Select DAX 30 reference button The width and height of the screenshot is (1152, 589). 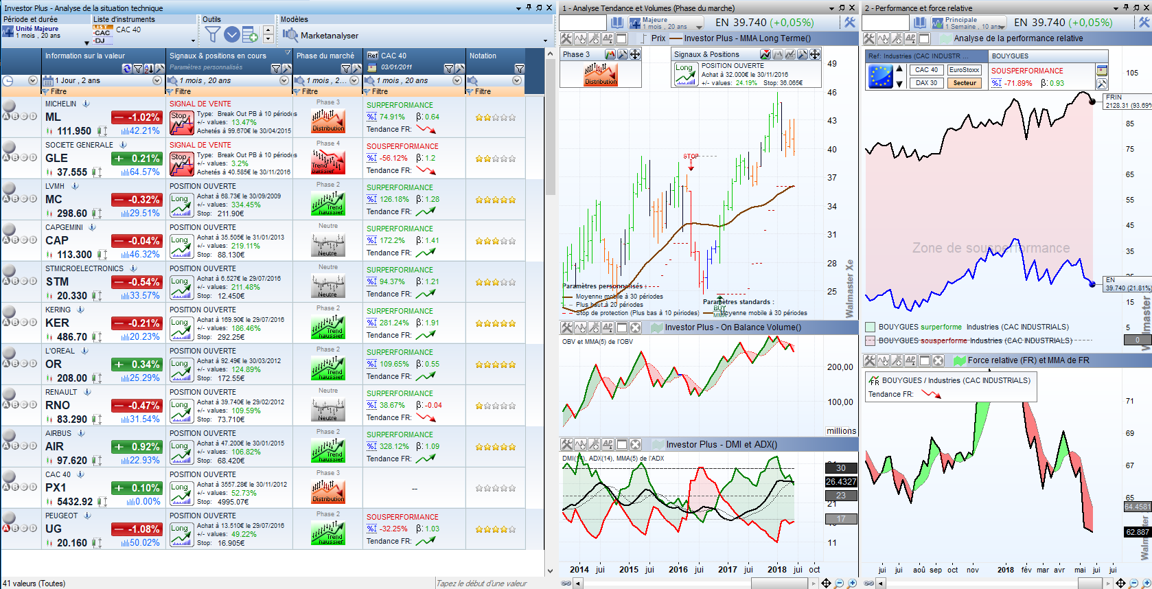927,83
